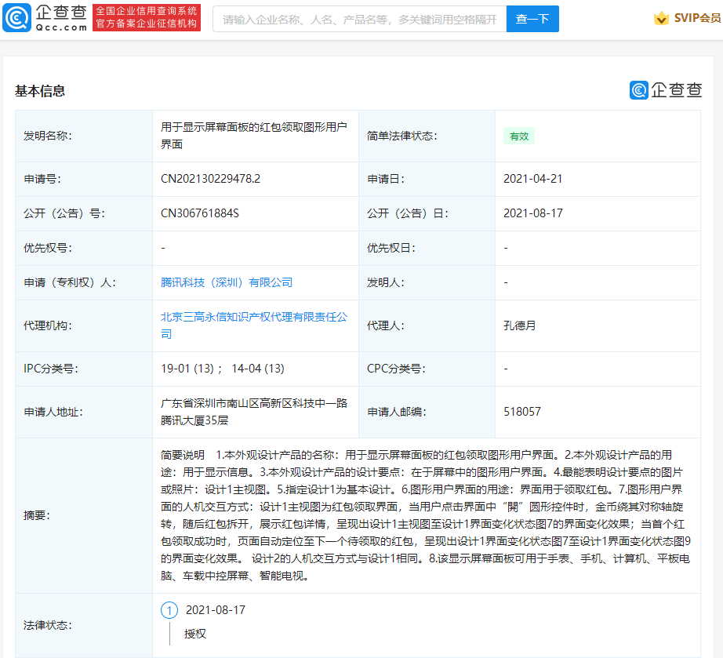
Task: Click the red 全国企业信用查询系统 badge
Action: [x=146, y=18]
